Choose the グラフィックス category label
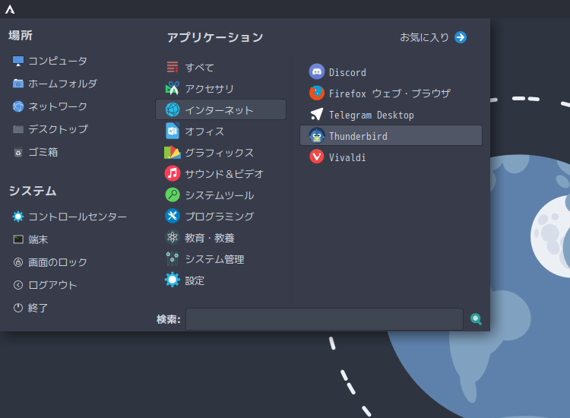This screenshot has width=570, height=418. (219, 153)
